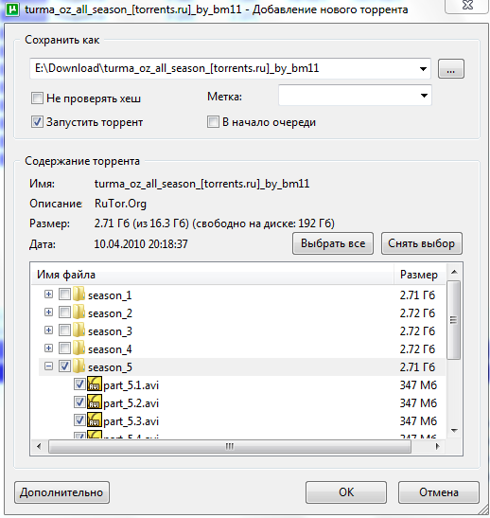490x518 pixels.
Task: Click the 'Дополнительно' button
Action: pyautogui.click(x=62, y=492)
